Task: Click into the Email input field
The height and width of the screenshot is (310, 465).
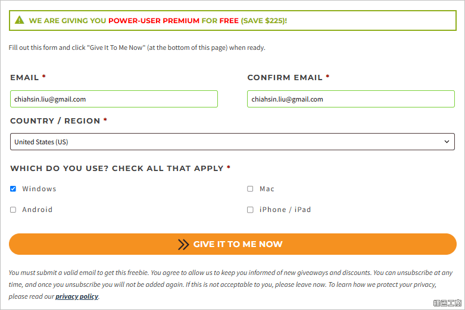Action: pos(114,99)
